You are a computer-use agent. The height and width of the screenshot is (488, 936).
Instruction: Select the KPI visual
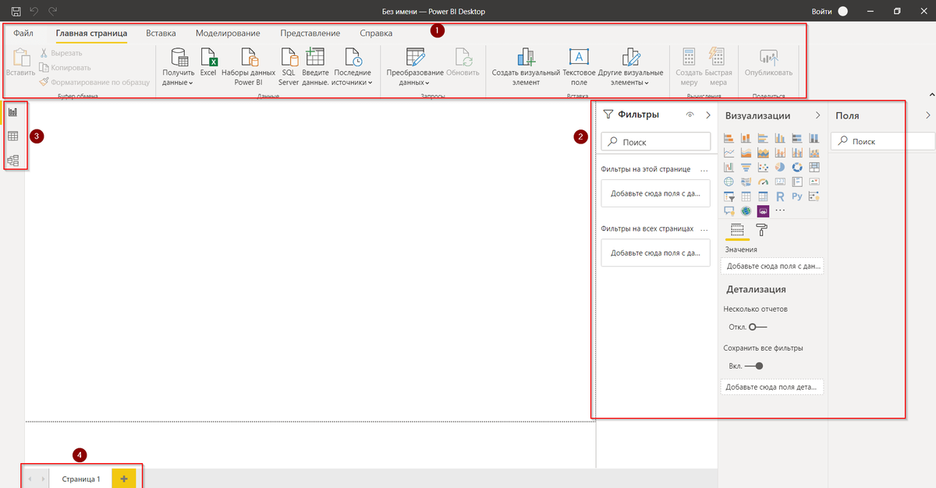[814, 182]
